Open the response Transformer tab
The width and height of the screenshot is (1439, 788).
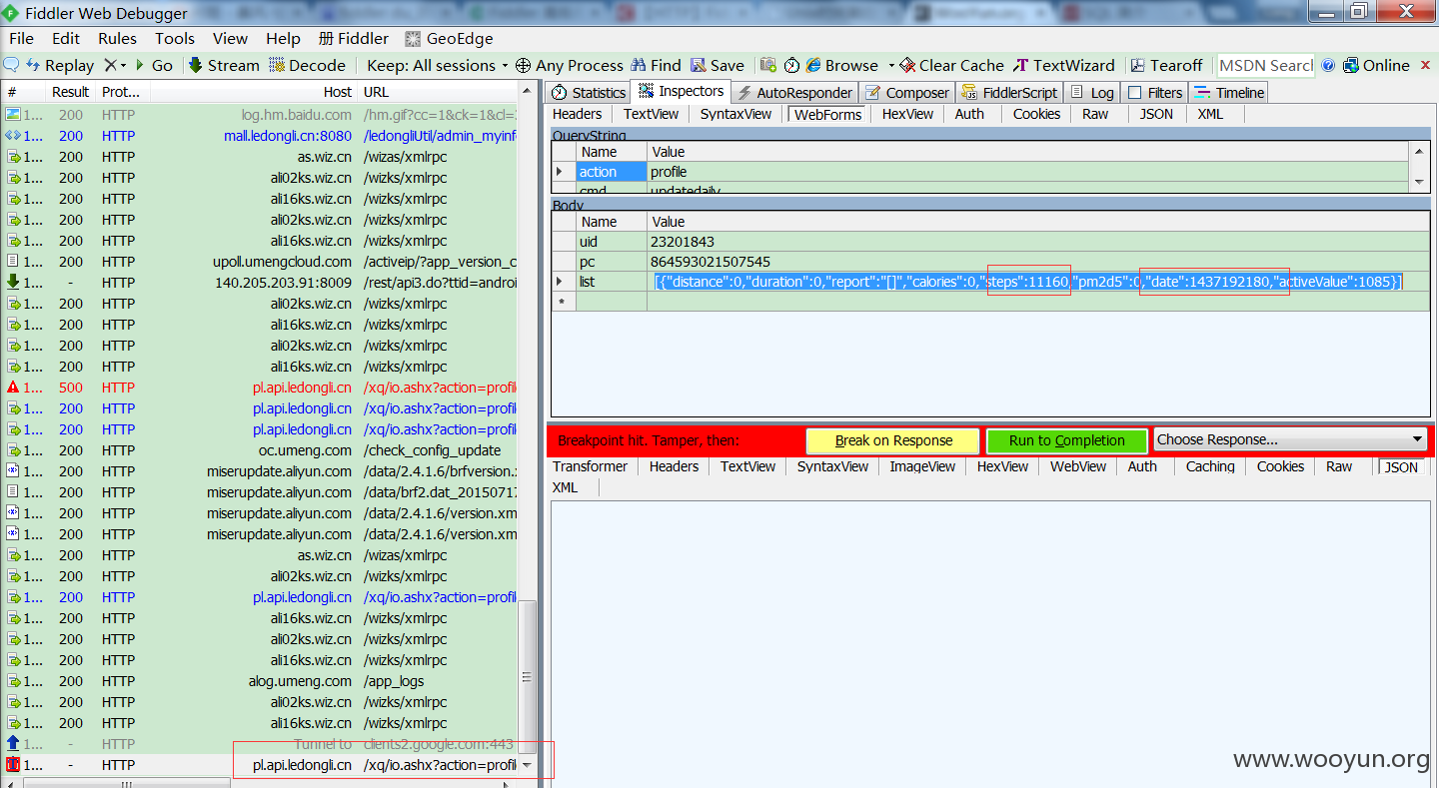[x=591, y=466]
